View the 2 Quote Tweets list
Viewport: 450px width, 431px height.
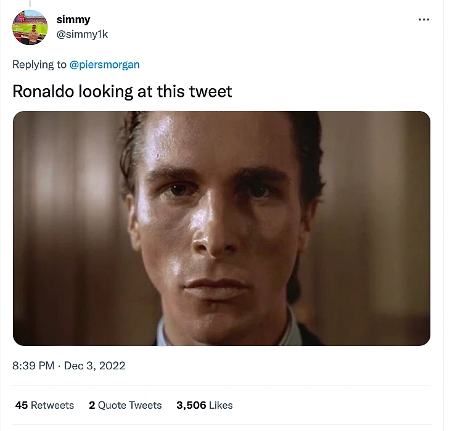pos(125,405)
